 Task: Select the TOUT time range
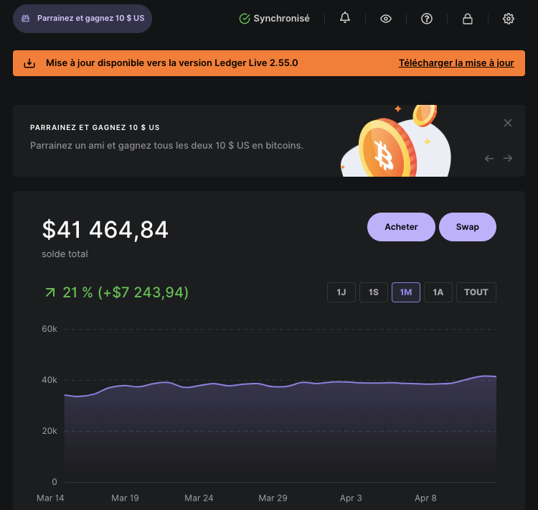coord(476,292)
